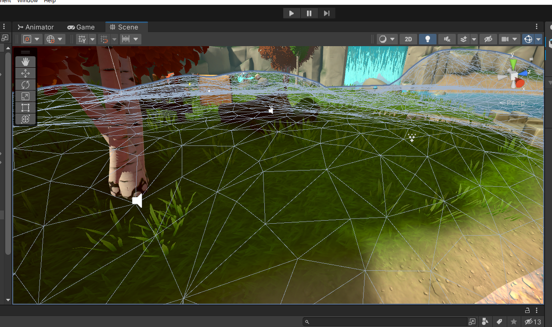
Task: Pause the game playback
Action: pos(309,13)
